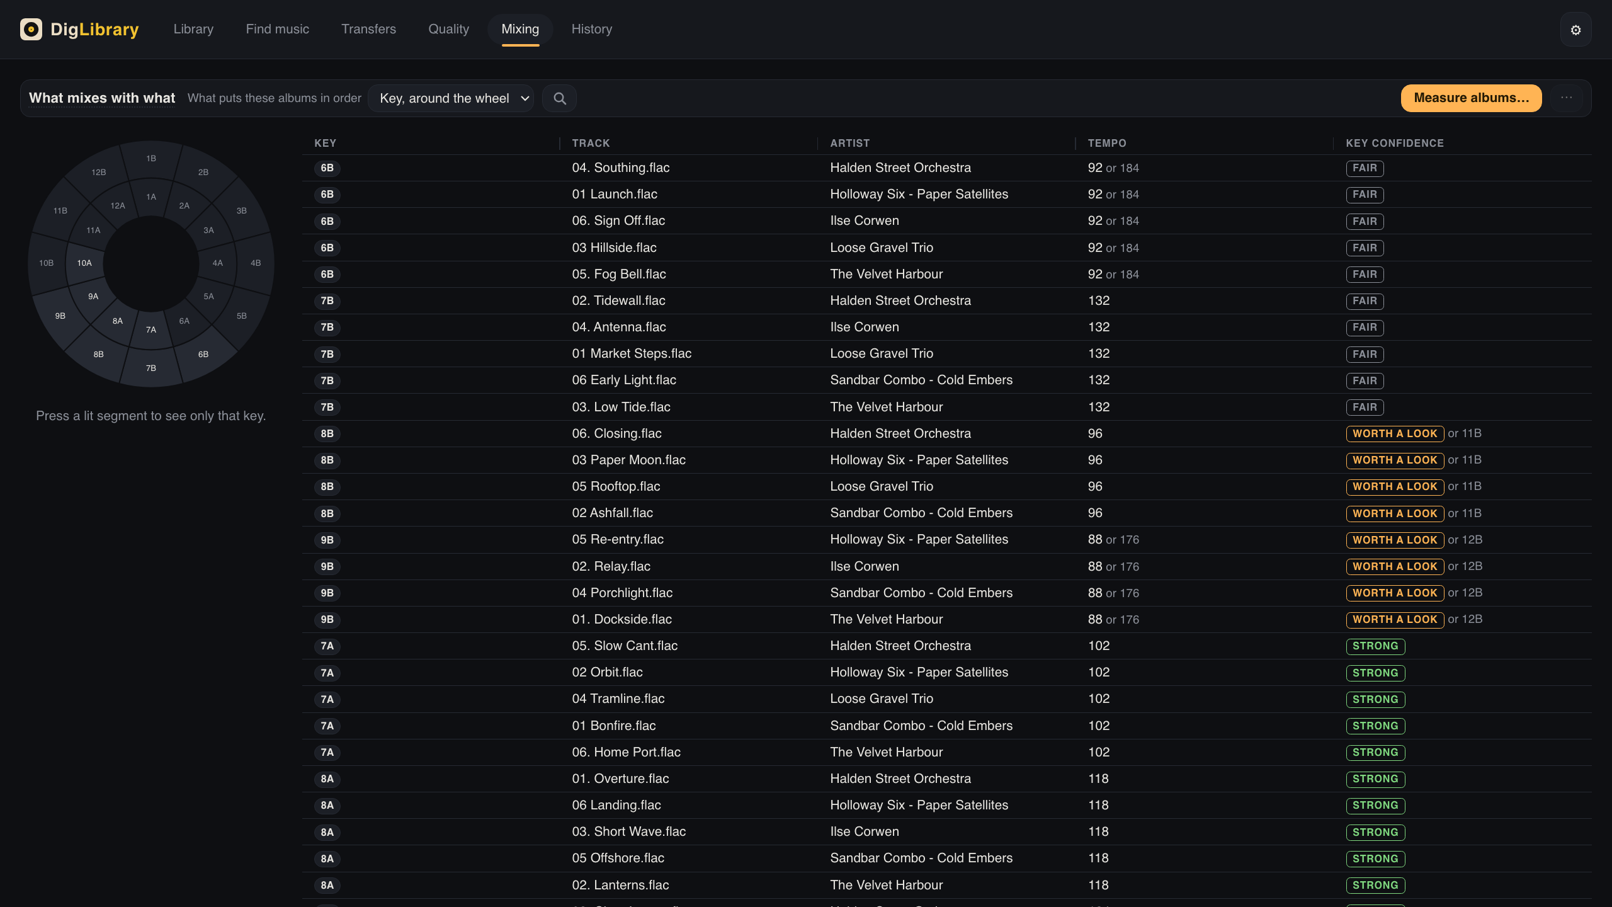Select the track 02. Lanterns.flac
1612x907 pixels.
pos(620,885)
